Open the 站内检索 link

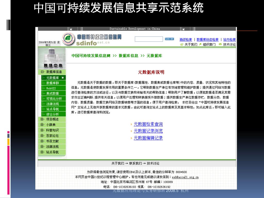[x=229, y=39]
